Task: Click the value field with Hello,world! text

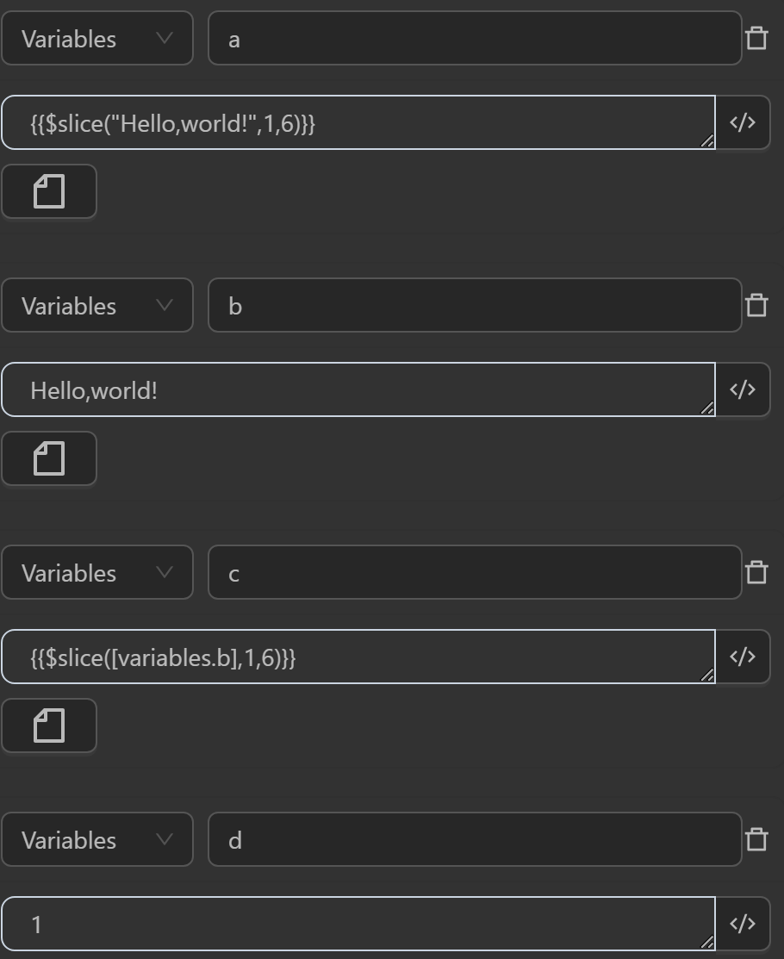Action: 358,390
